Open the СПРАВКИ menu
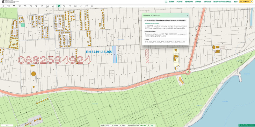 [207, 2]
